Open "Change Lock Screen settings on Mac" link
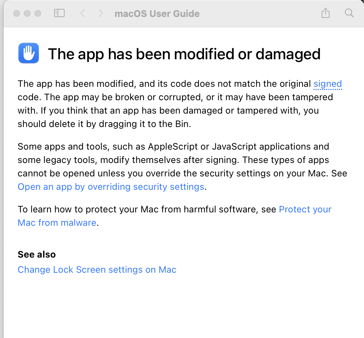Image resolution: width=364 pixels, height=338 pixels. (97, 270)
